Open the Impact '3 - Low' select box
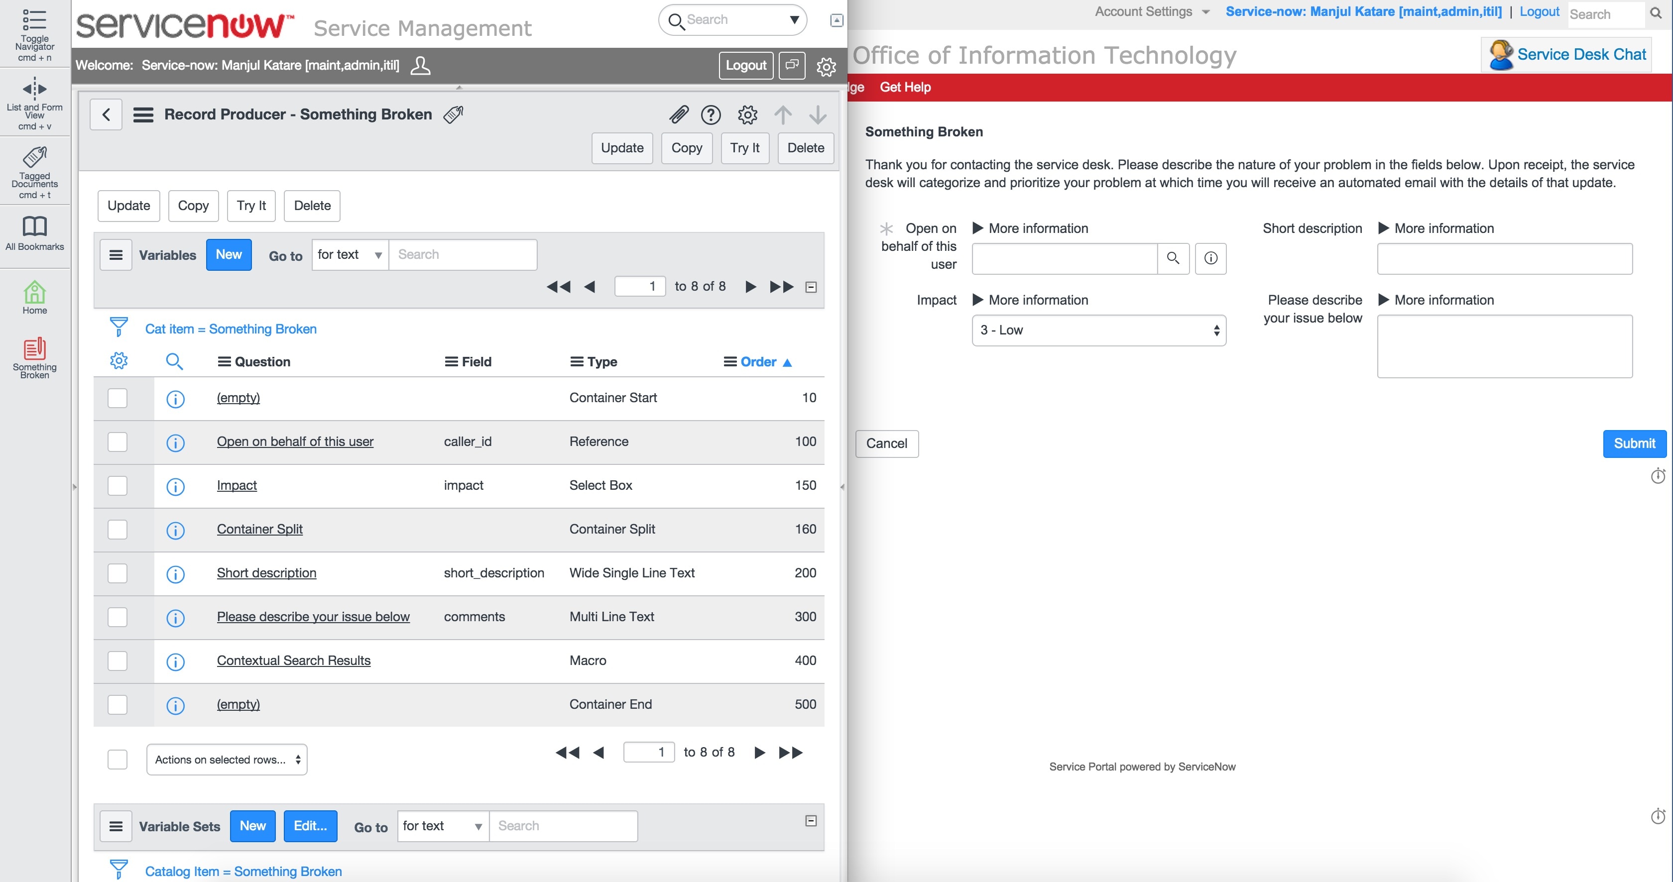 [1099, 331]
